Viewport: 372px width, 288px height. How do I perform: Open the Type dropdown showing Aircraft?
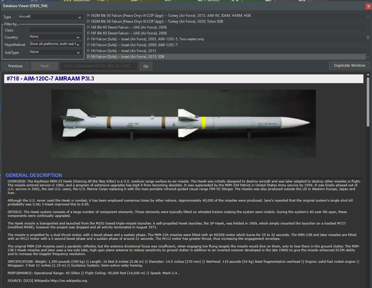(51, 17)
